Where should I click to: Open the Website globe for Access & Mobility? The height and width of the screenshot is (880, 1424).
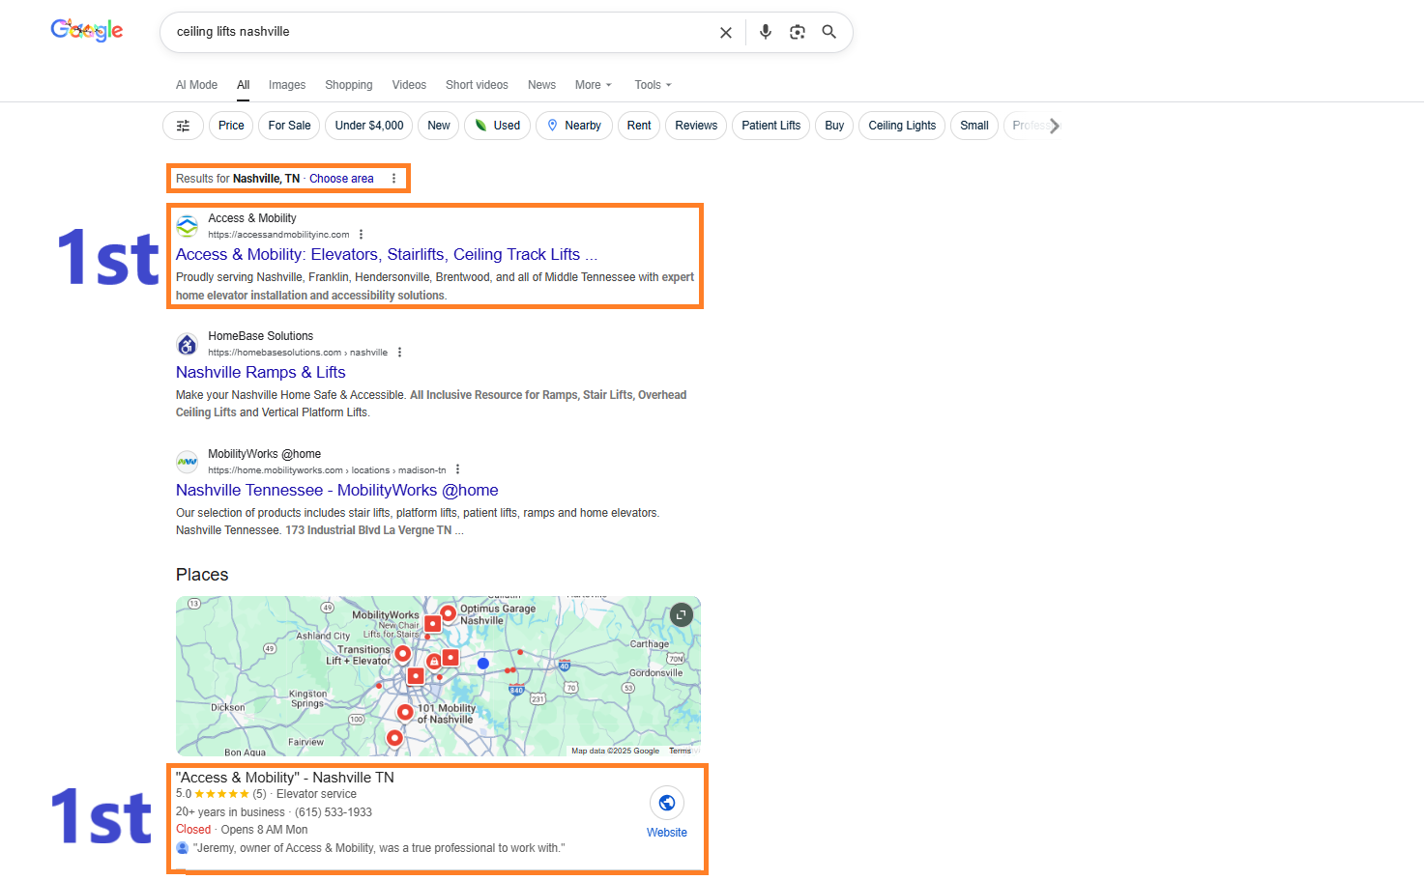click(667, 803)
